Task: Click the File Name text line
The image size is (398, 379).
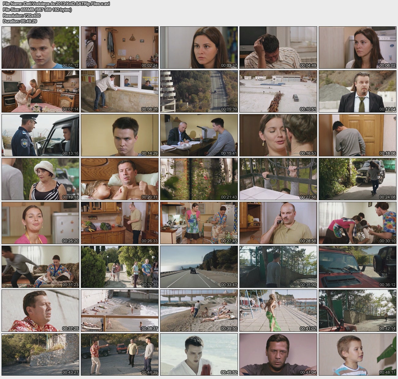Action: pos(56,4)
